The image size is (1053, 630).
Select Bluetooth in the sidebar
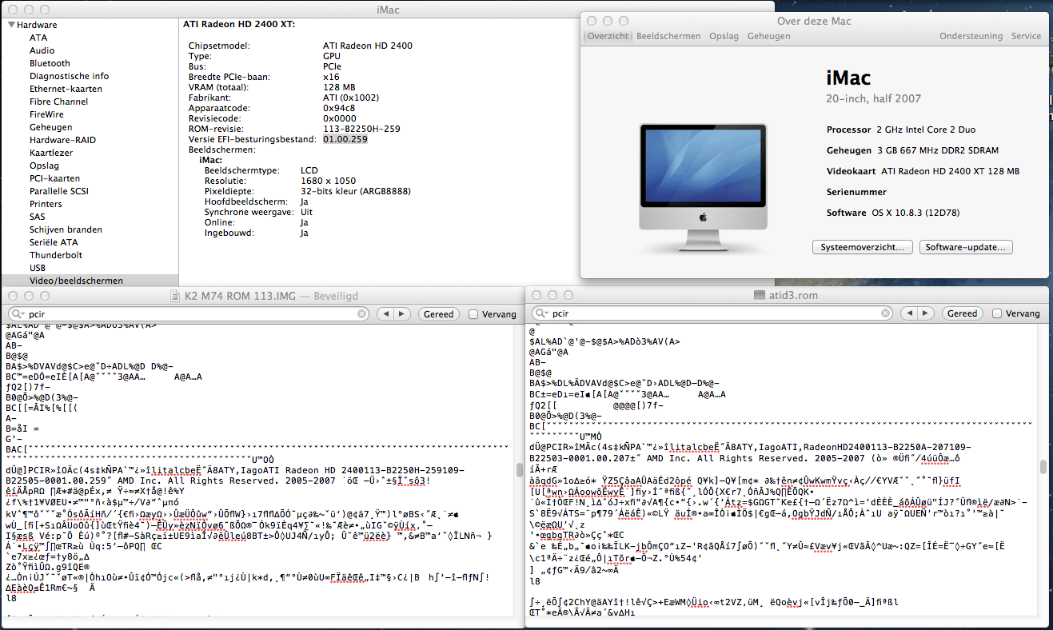pos(50,63)
